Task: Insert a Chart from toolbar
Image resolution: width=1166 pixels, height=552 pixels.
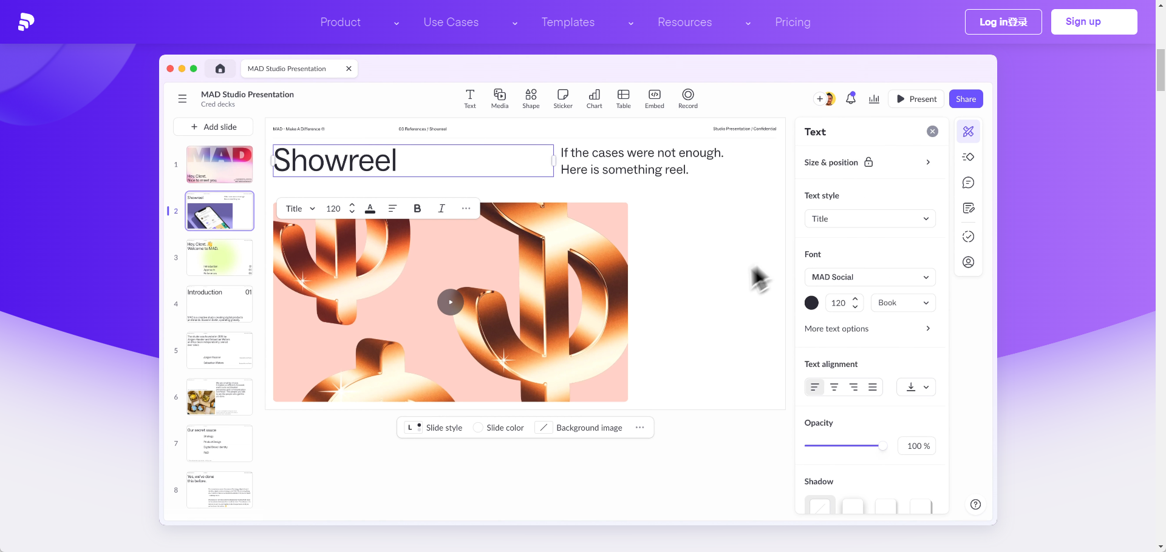Action: 595,98
